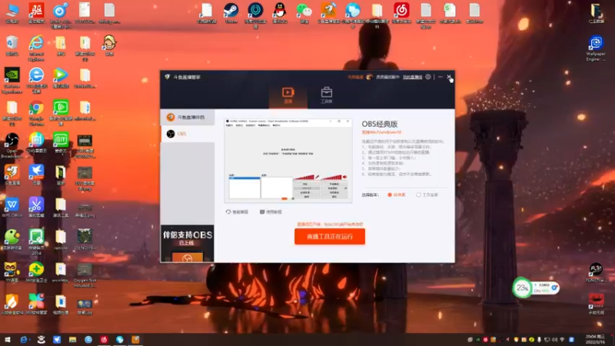Click the book-icon usage tutorial link below the preview
This screenshot has width=615, height=346.
pos(271,212)
